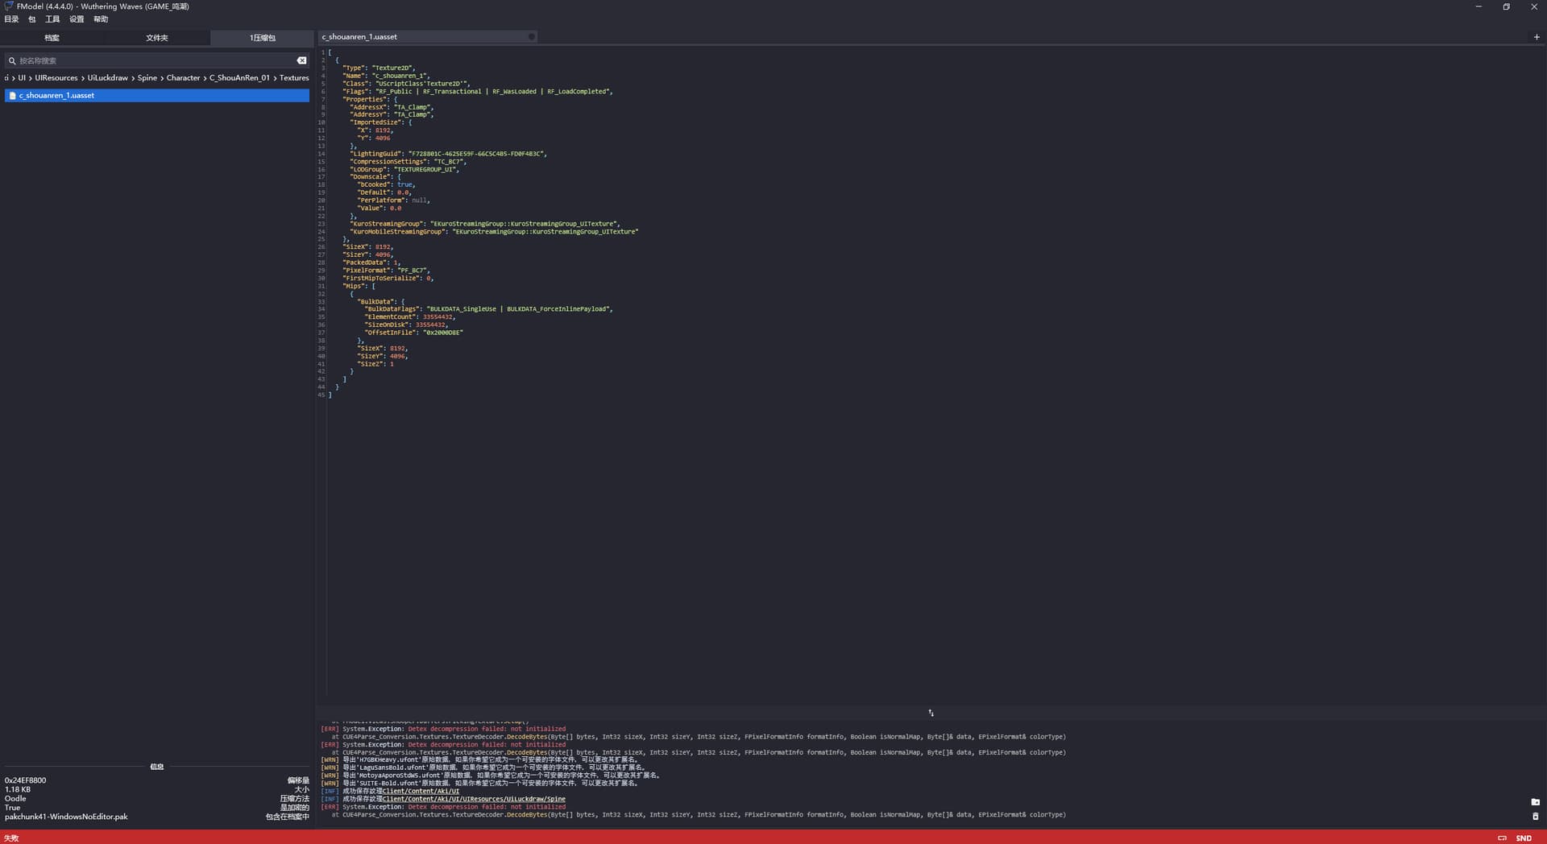The height and width of the screenshot is (844, 1547).
Task: Click the swap panel arrows icon
Action: coord(931,713)
